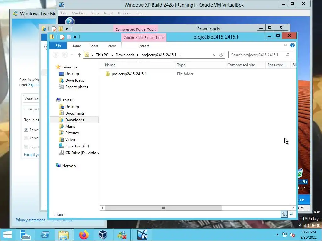
Task: Sort by the Type column header
Action: click(x=200, y=65)
